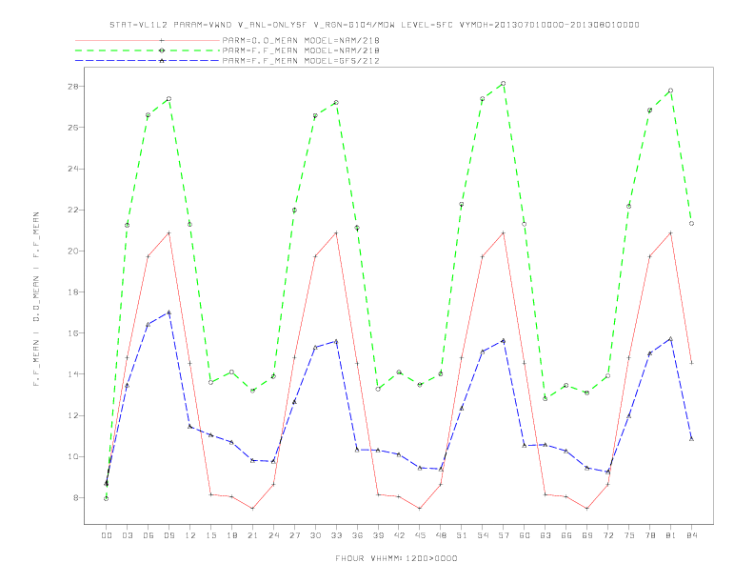Click blue GFS data point at hour 84

tap(691, 439)
